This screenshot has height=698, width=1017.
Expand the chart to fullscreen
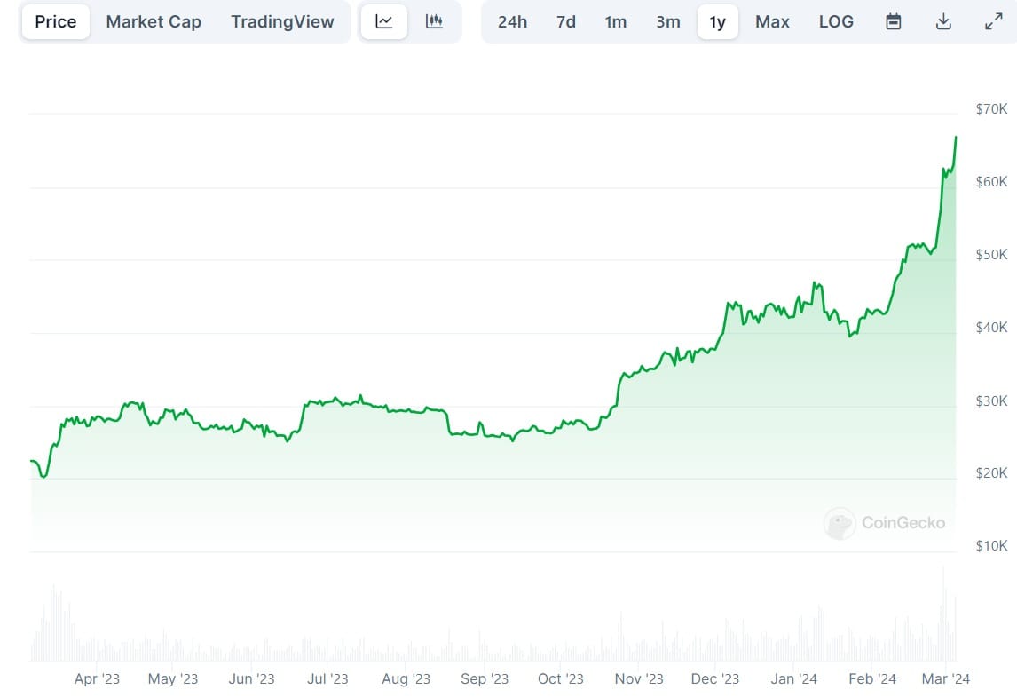993,20
